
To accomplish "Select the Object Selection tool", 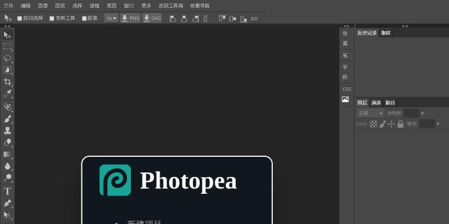I will point(7,70).
